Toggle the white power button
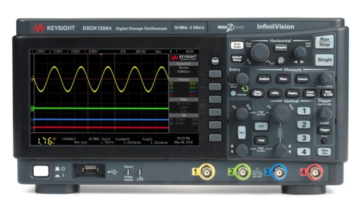 (x=41, y=171)
